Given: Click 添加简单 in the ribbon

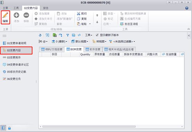Looking at the screenshot, I should coord(42,13).
